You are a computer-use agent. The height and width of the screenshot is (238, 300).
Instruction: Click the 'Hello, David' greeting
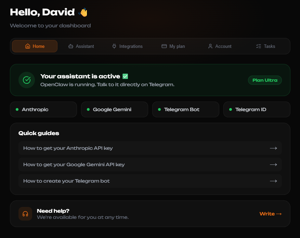click(x=42, y=12)
